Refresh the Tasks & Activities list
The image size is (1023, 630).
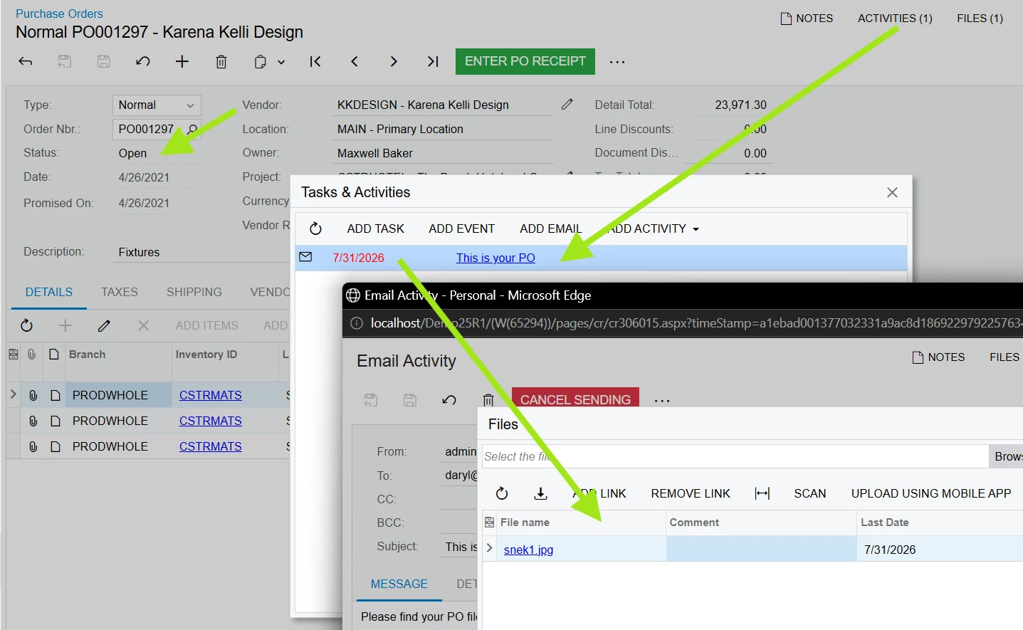(316, 229)
